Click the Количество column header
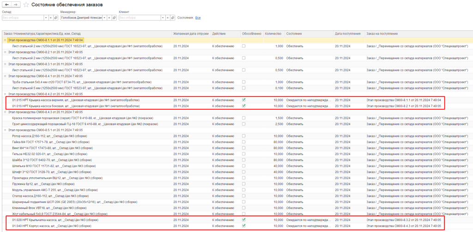This screenshot has width=473, height=232. (x=274, y=34)
